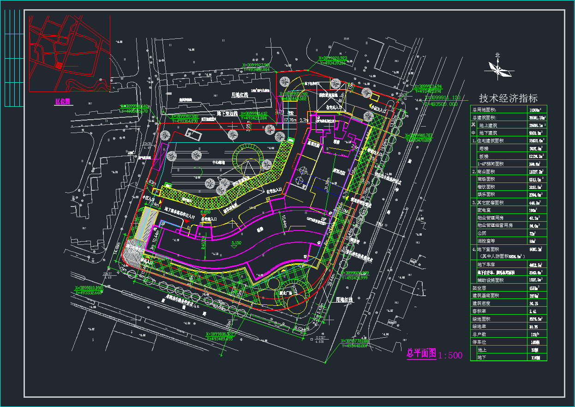Click the 容积率 row label
The height and width of the screenshot is (407, 575).
479,311
